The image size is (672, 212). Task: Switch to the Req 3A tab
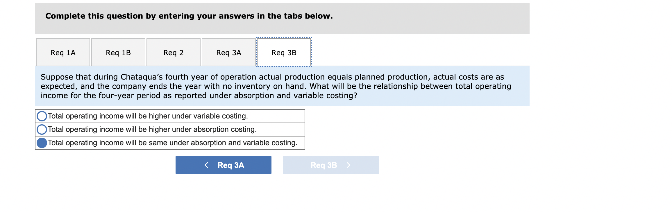(x=228, y=52)
